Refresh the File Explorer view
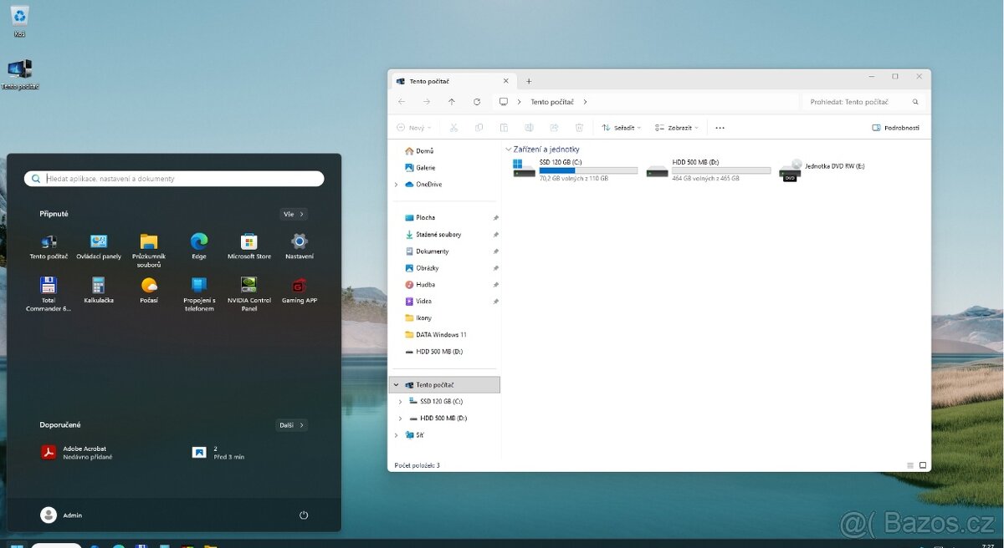 click(477, 102)
